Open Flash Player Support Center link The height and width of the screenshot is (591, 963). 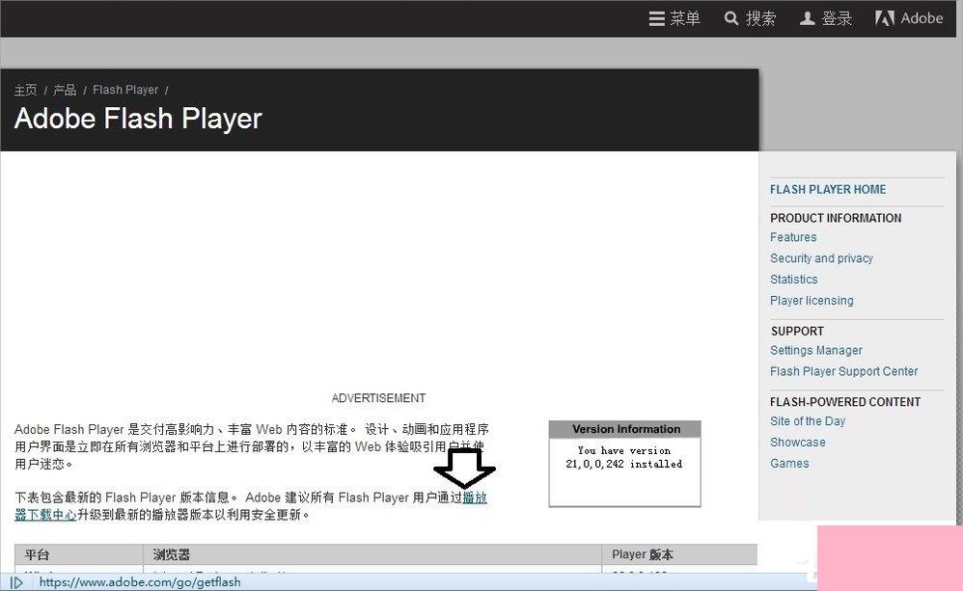(x=844, y=371)
